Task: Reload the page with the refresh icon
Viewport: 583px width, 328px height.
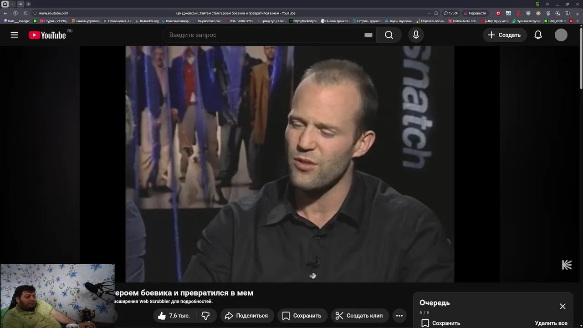Action: pyautogui.click(x=25, y=13)
